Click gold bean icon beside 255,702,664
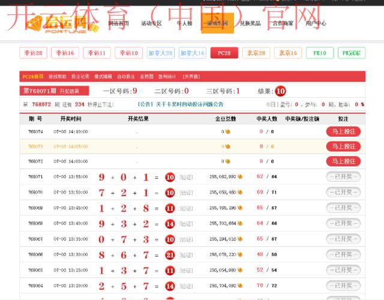 (x=240, y=223)
